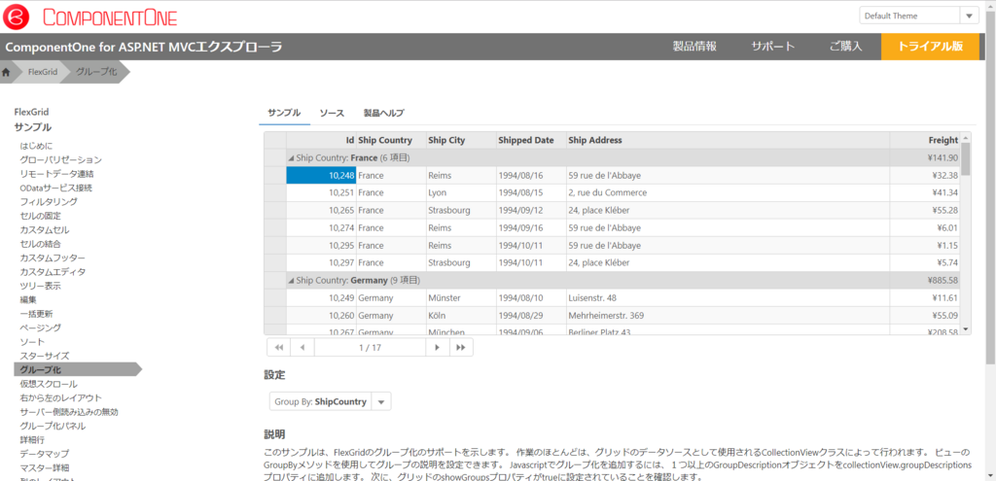Sort by Ship City column header
The width and height of the screenshot is (996, 481).
pos(461,140)
